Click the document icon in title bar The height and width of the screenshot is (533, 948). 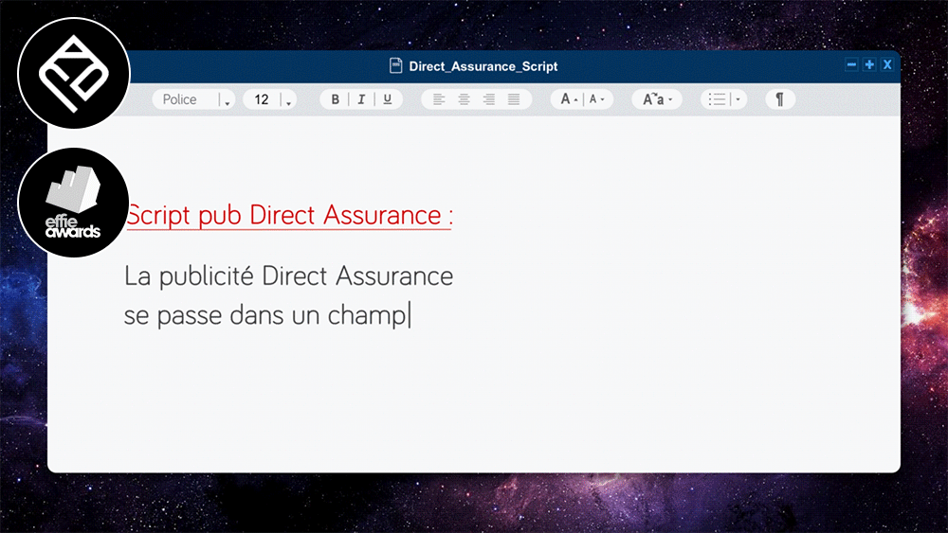(395, 65)
